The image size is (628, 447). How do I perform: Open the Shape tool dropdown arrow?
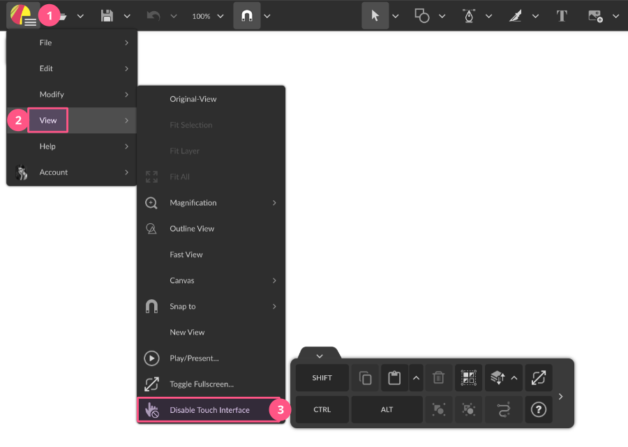tap(442, 16)
